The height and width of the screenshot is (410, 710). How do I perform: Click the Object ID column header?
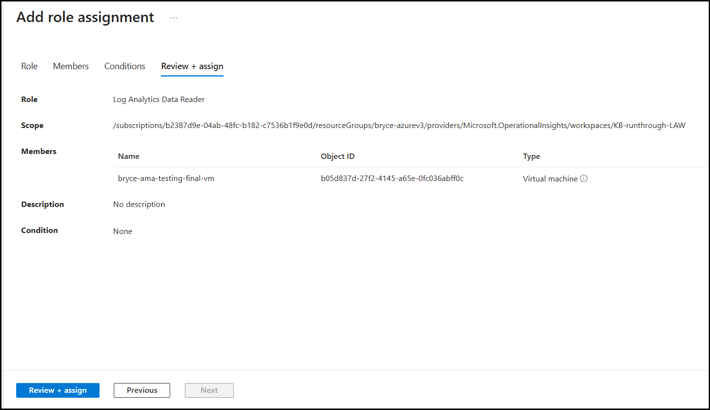337,156
